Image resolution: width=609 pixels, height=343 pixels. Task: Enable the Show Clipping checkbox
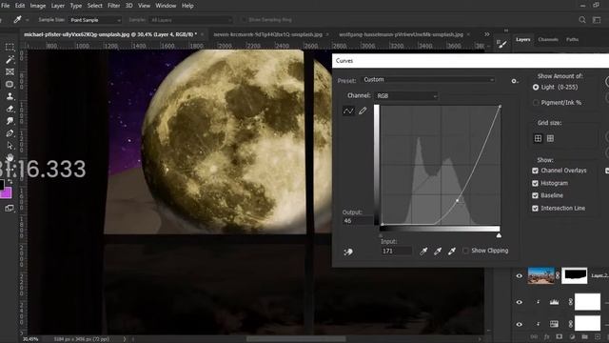click(465, 251)
